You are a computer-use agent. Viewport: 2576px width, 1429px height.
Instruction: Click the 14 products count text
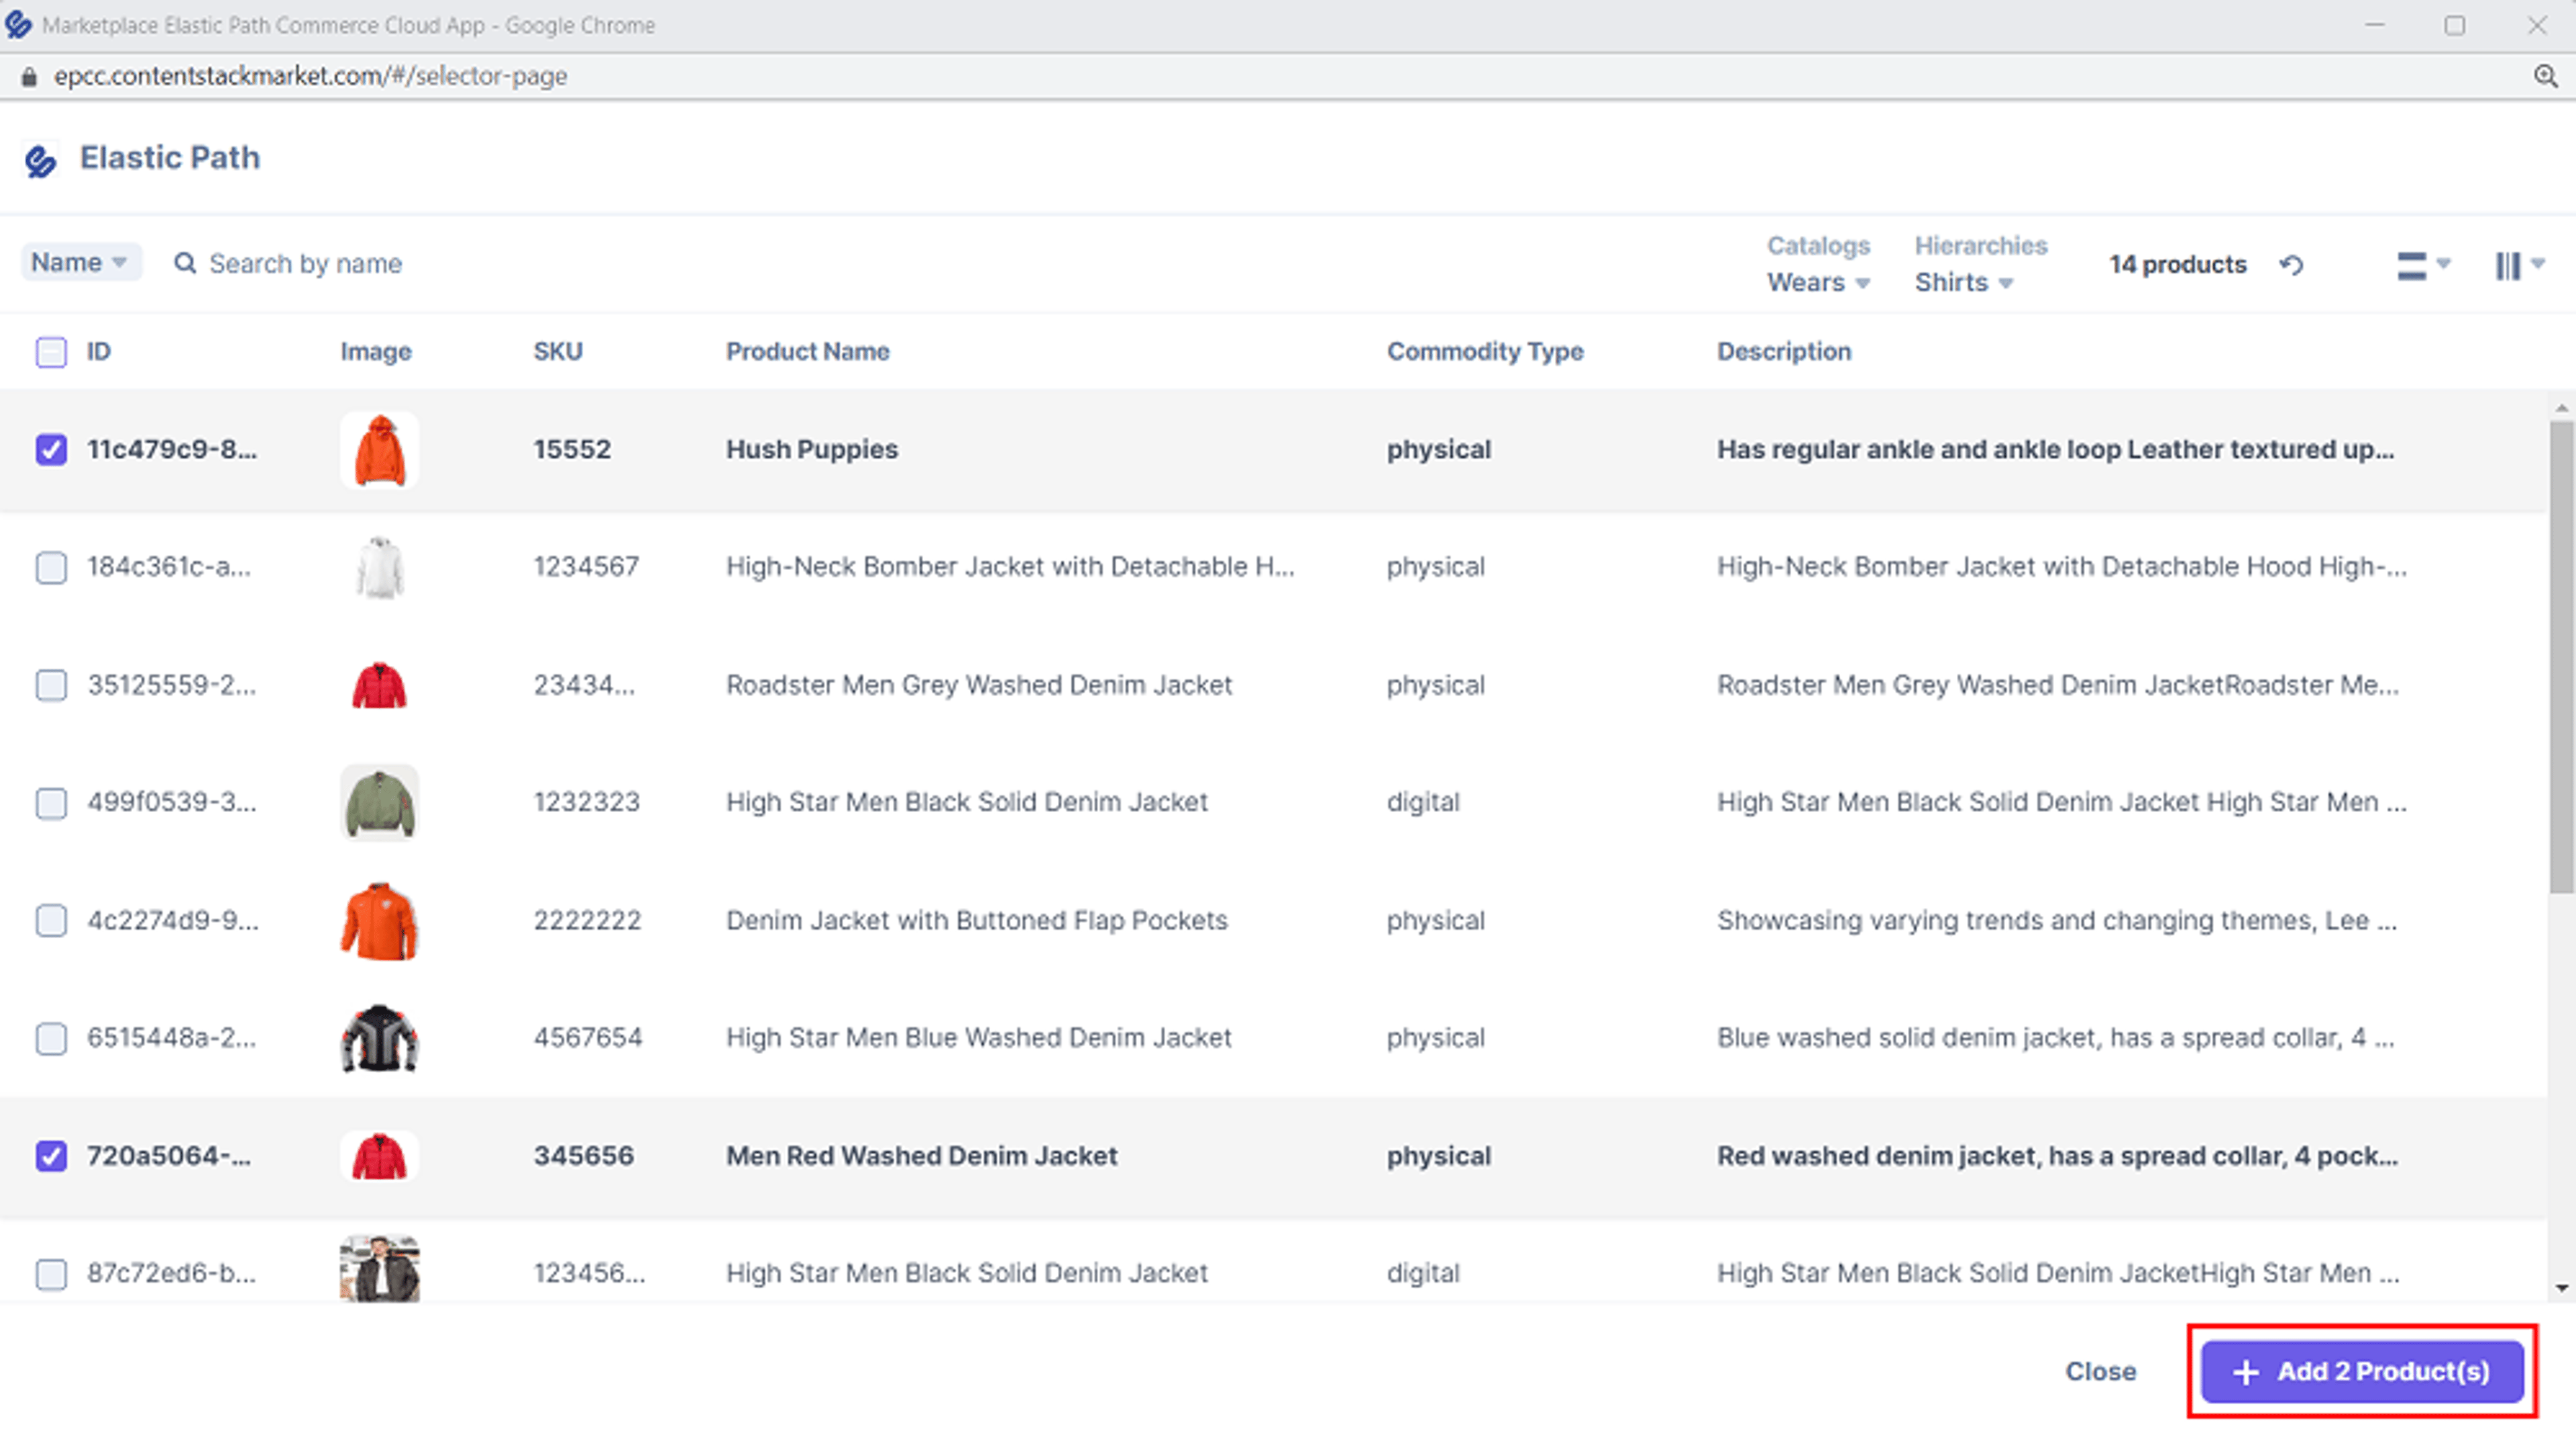click(2178, 265)
